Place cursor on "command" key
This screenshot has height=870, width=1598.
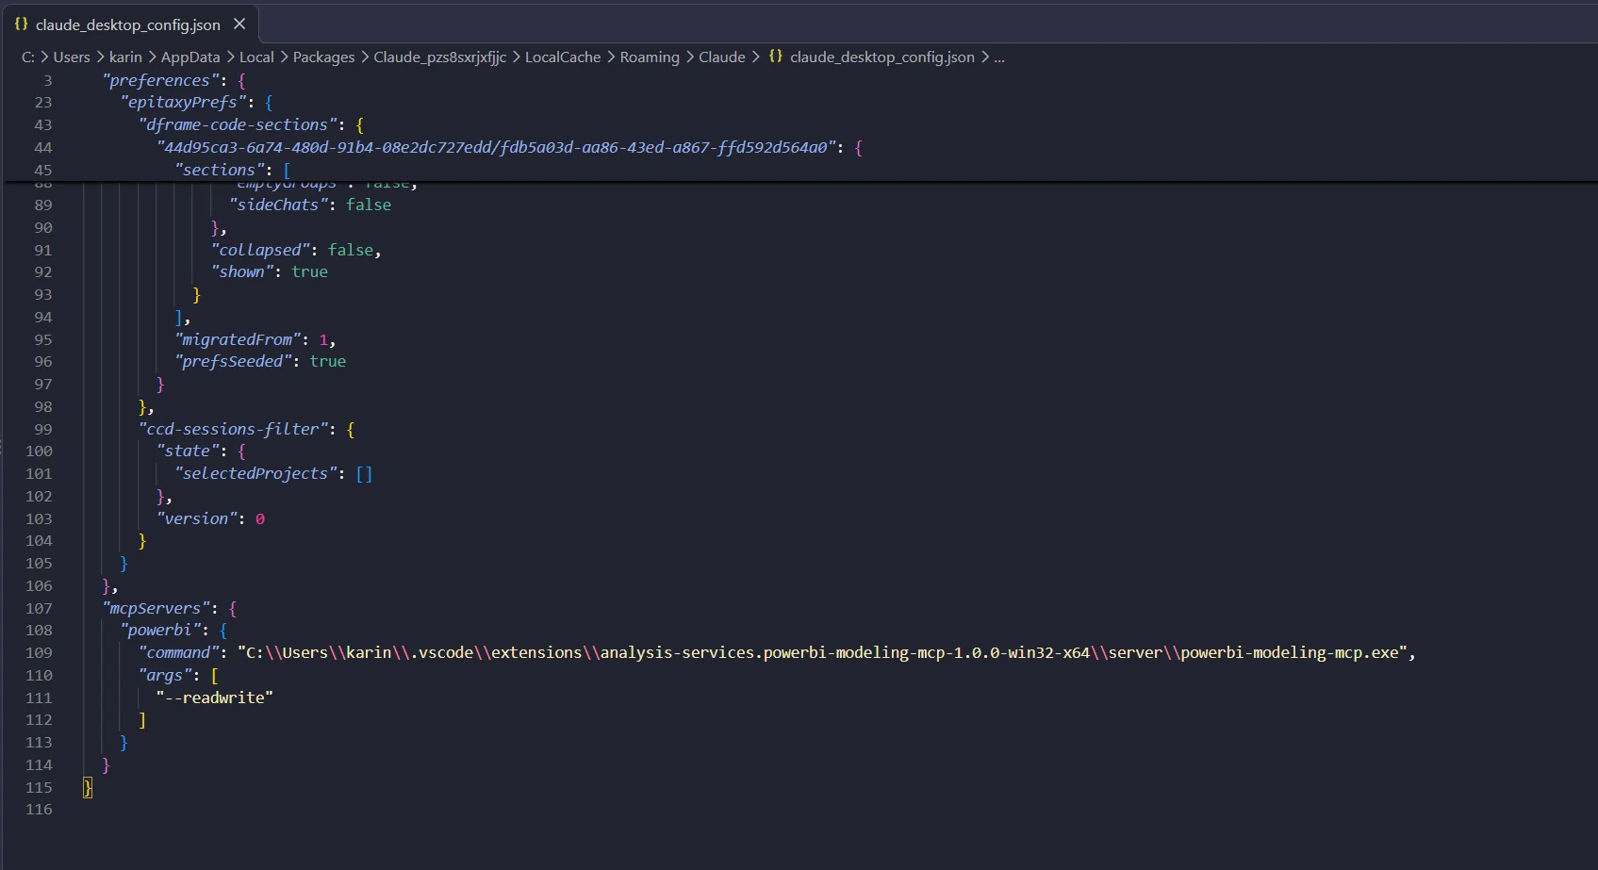[178, 652]
